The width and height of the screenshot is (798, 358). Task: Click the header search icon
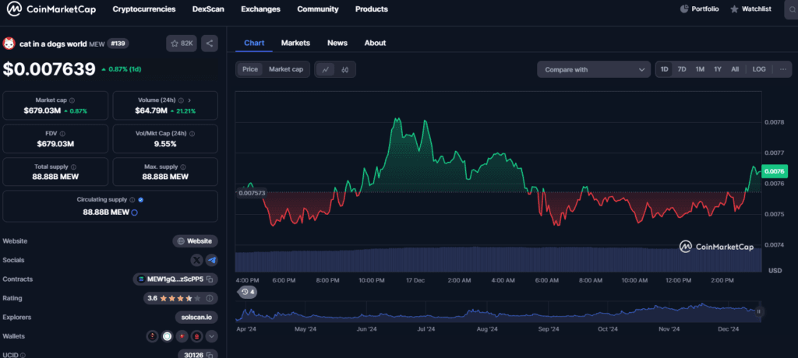point(793,9)
